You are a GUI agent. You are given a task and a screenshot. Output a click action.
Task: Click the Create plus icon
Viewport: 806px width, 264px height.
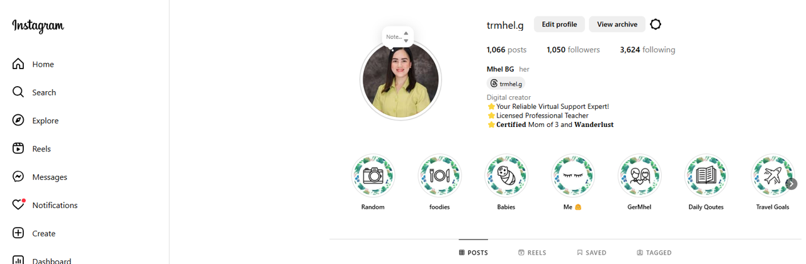tap(18, 233)
